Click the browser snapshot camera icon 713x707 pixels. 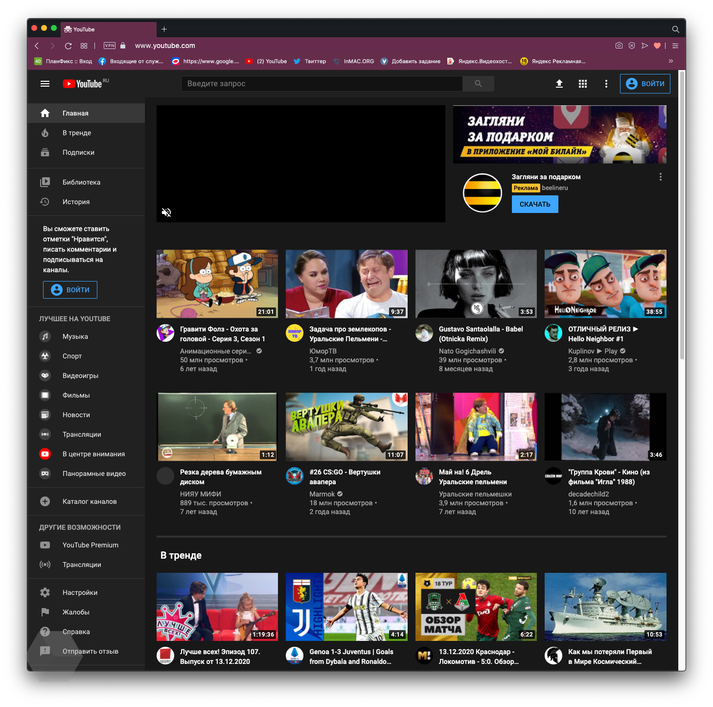coord(619,46)
